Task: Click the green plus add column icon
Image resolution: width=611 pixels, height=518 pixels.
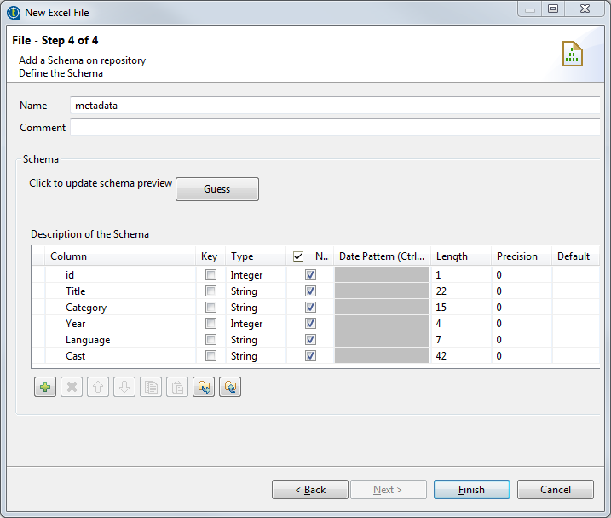Action: (x=45, y=387)
